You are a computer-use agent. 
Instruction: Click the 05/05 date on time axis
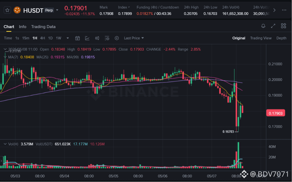(x=113, y=176)
